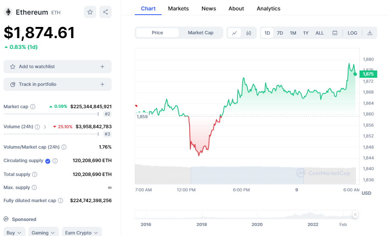
Task: Click the ETH ticker symbol text
Action: (x=56, y=13)
